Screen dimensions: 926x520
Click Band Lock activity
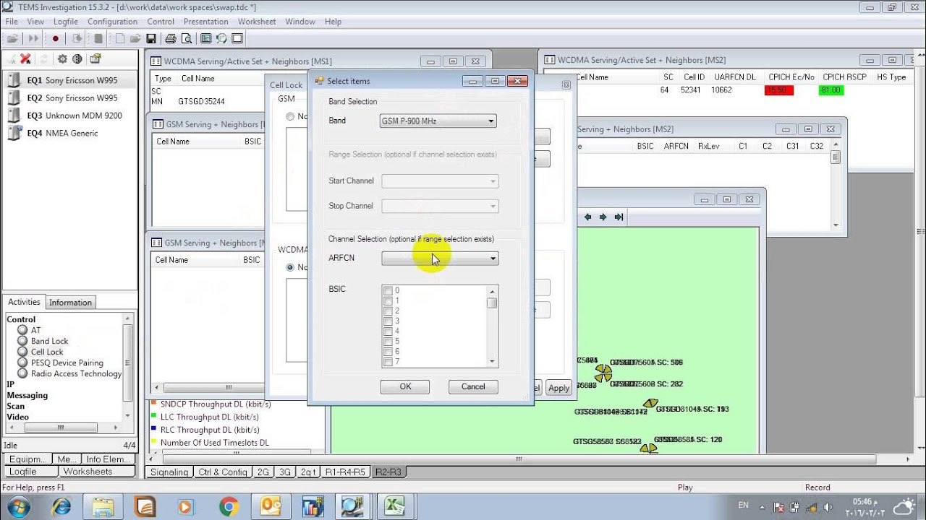coord(49,341)
